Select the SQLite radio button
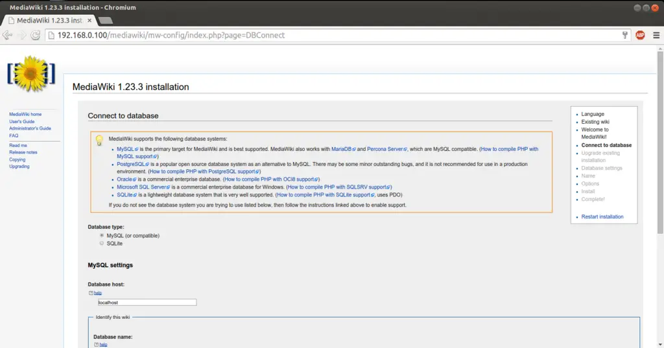This screenshot has height=348, width=664. click(102, 244)
